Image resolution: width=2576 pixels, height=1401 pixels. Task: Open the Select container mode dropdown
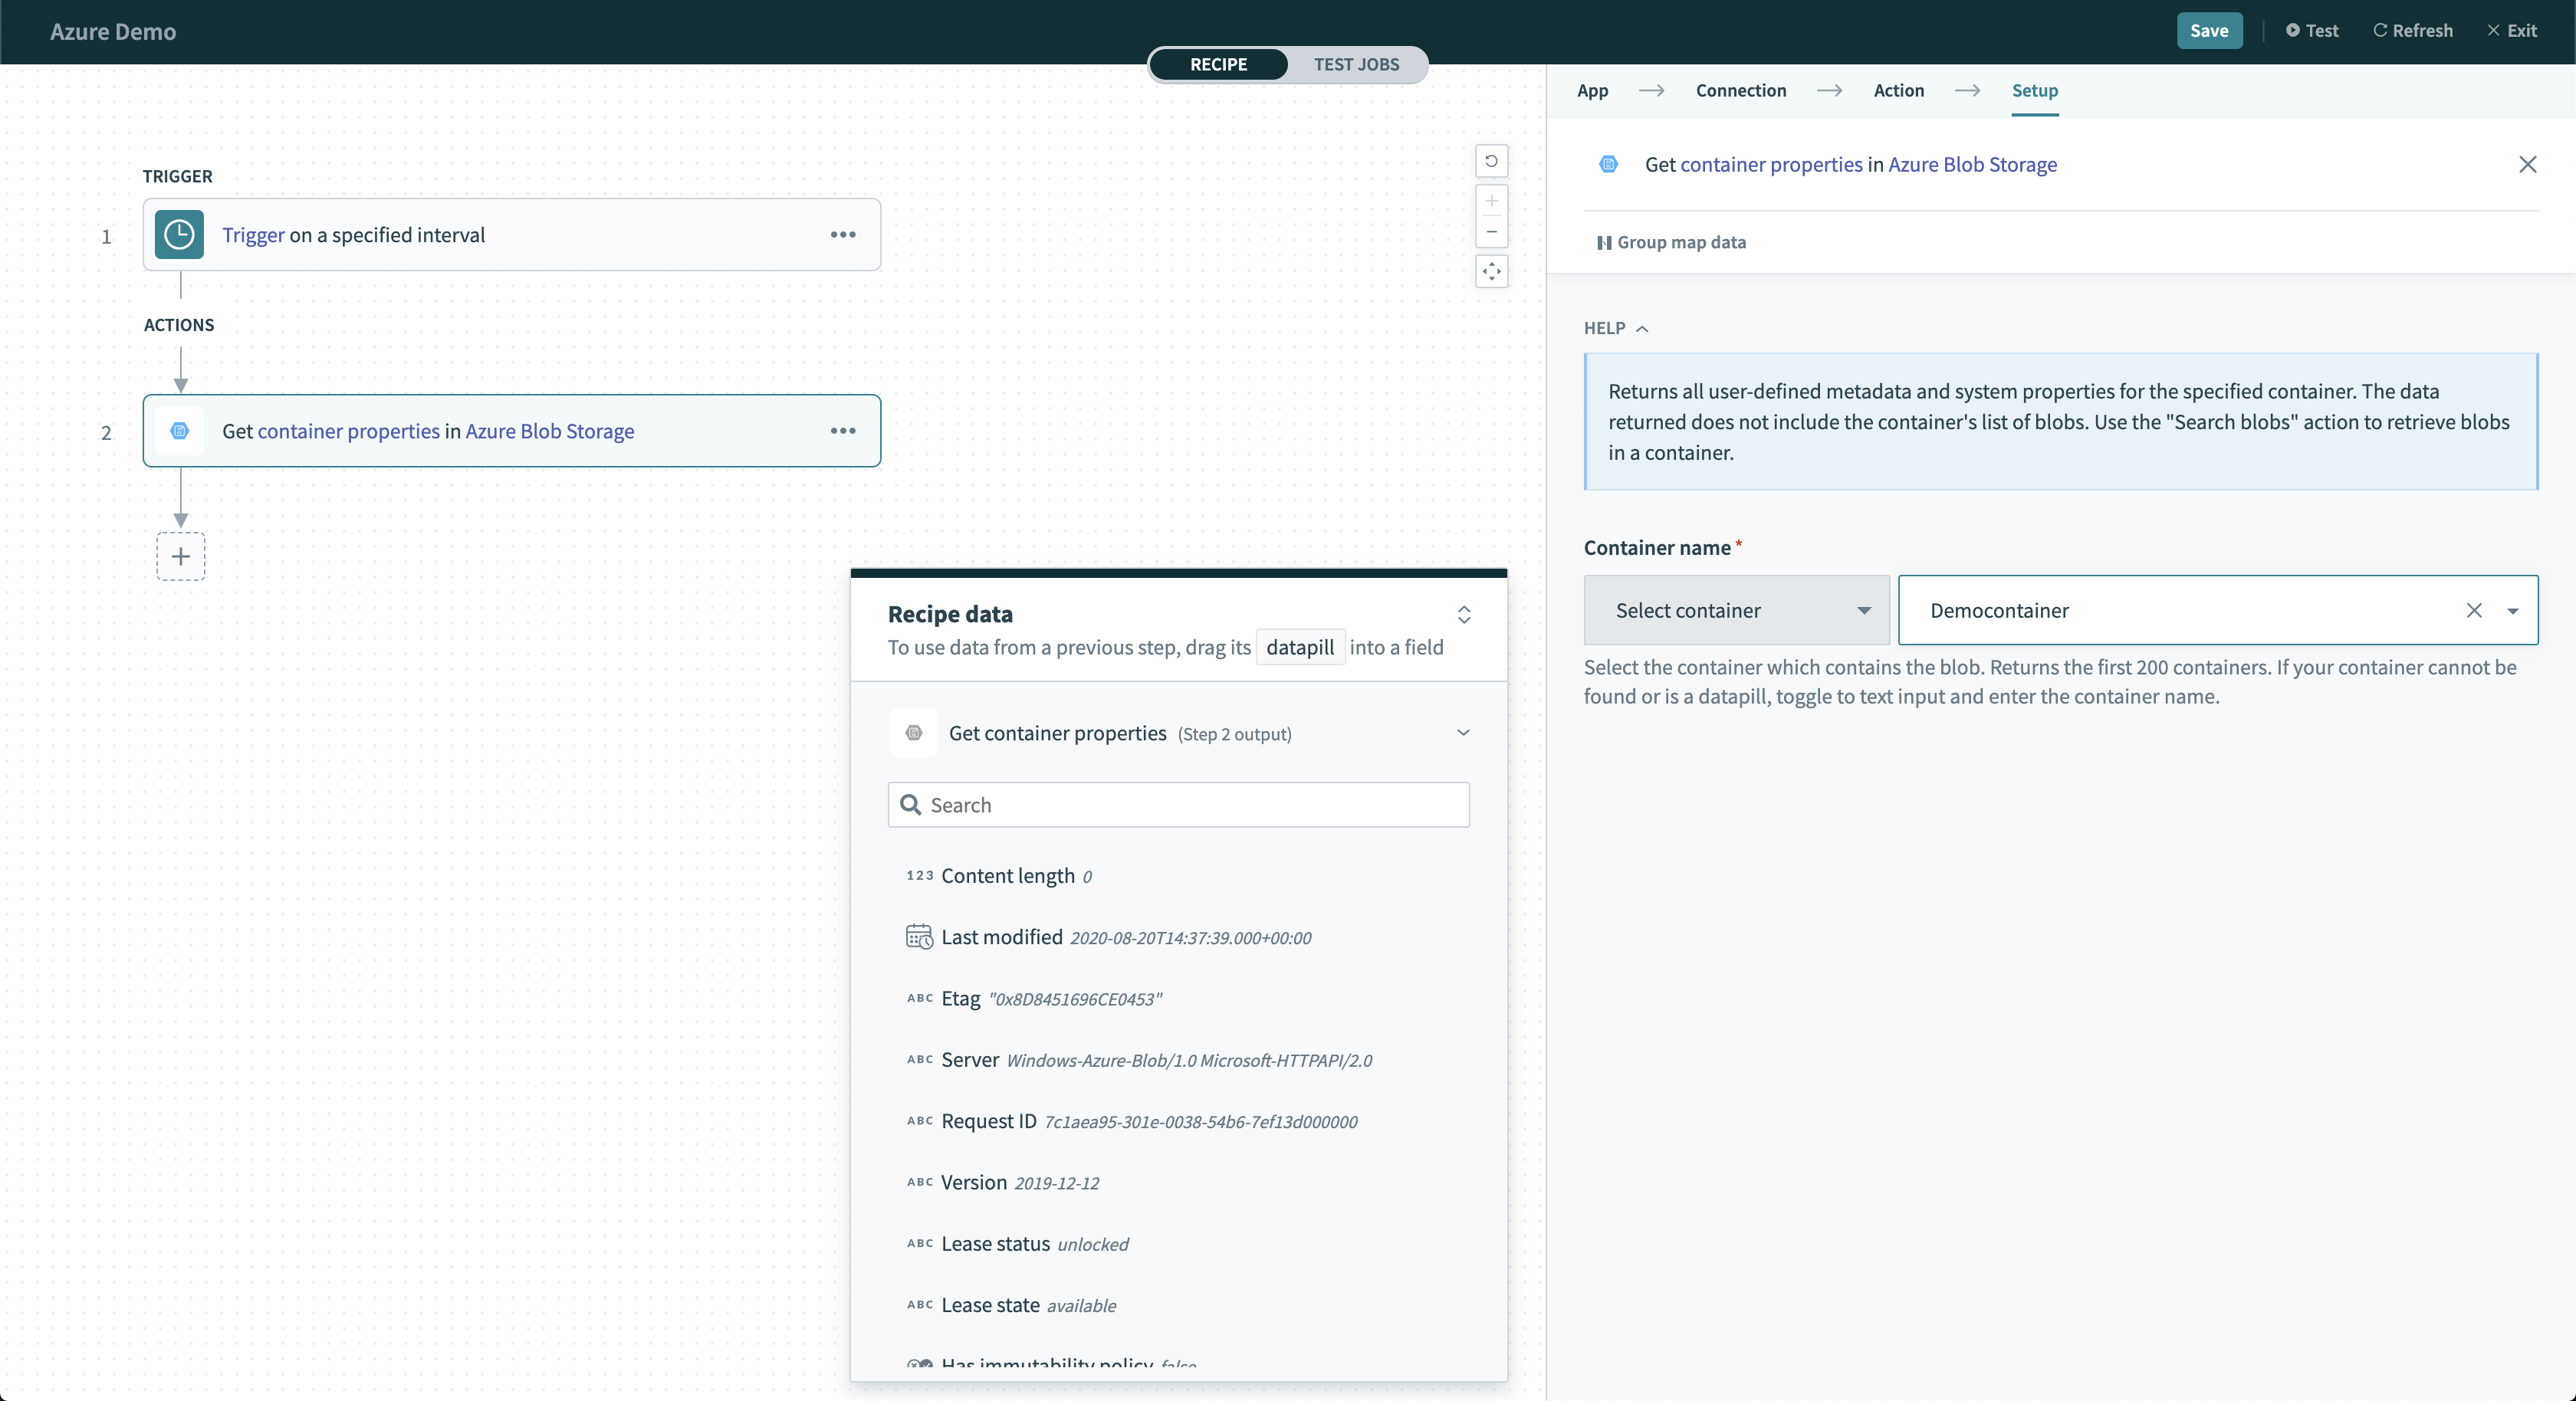point(1737,610)
